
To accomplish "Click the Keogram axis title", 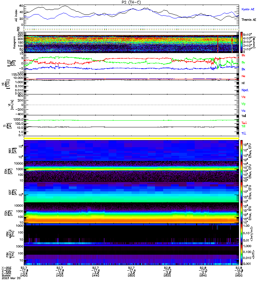I will pyautogui.click(x=14, y=42).
